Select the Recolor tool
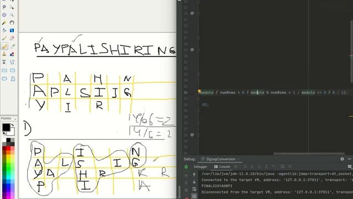353x199 pixels. (x=12, y=54)
